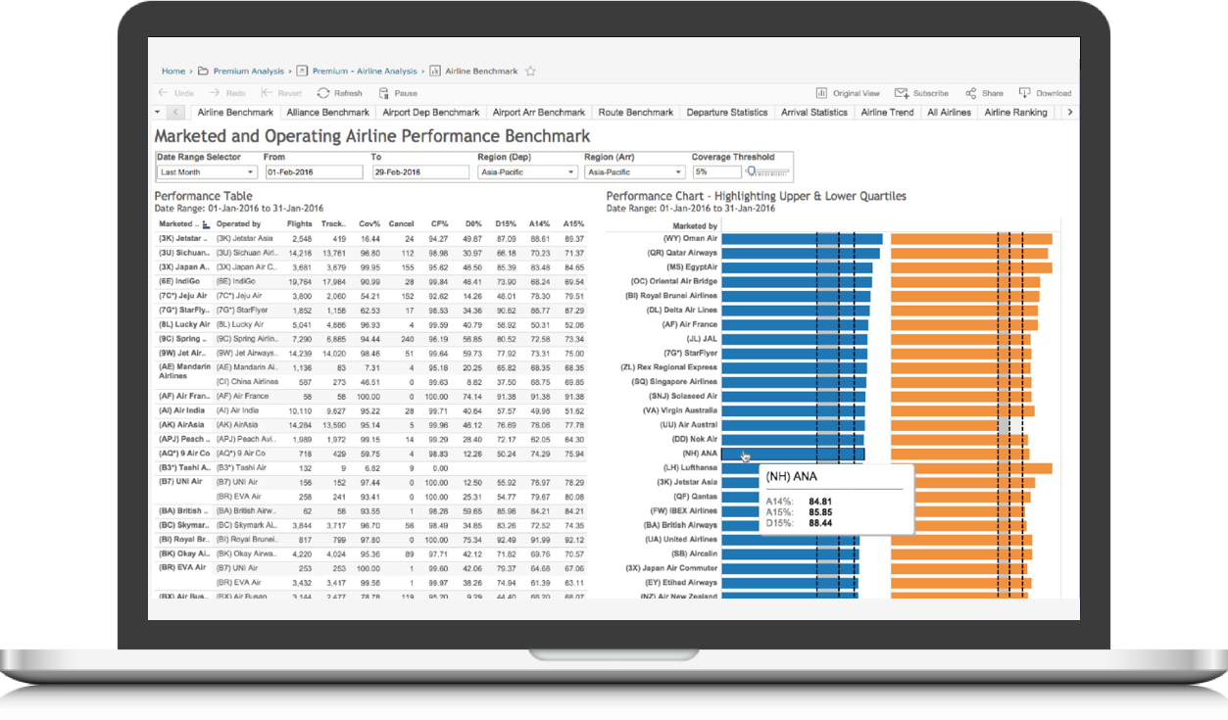Switch to the All Airlines tab
This screenshot has height=720, width=1228.
(x=950, y=113)
